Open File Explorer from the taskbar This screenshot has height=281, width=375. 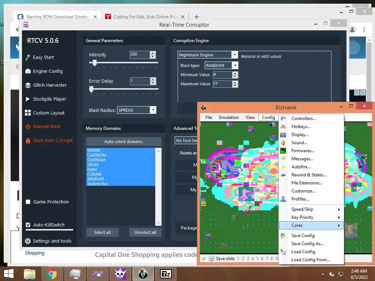point(30,274)
